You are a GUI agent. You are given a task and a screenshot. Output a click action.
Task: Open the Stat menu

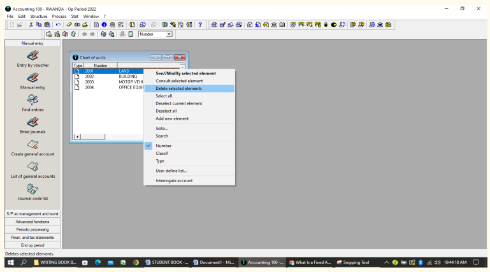pos(75,16)
